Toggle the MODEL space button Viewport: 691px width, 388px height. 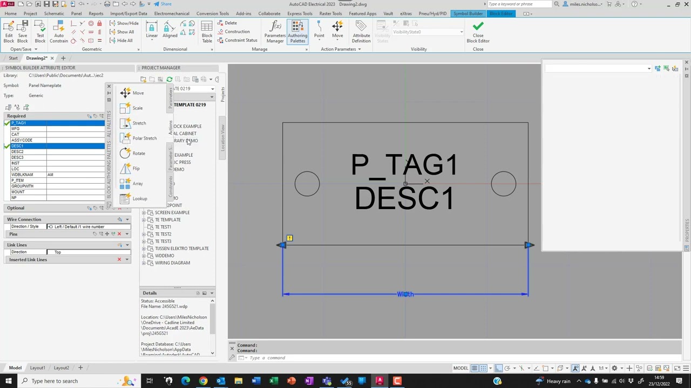(460, 368)
